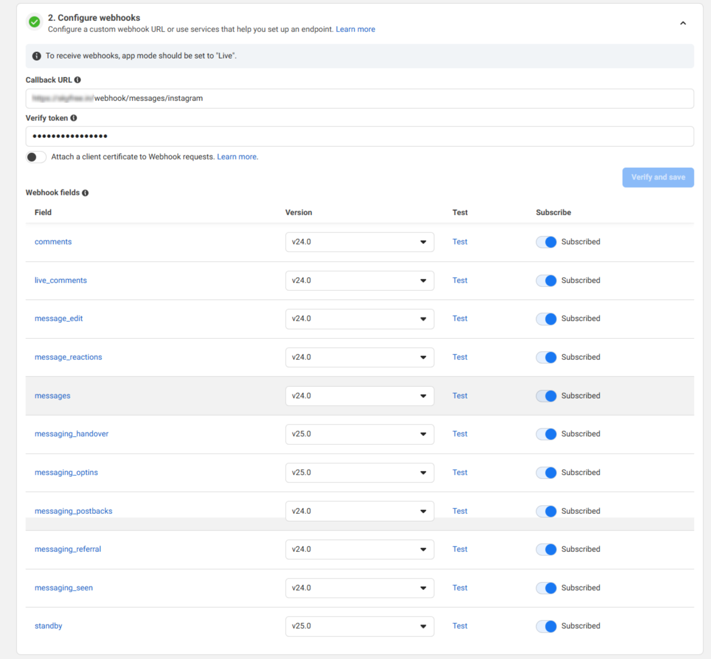Open version dropdown for messaging_handover
This screenshot has height=659, width=711.
click(360, 434)
